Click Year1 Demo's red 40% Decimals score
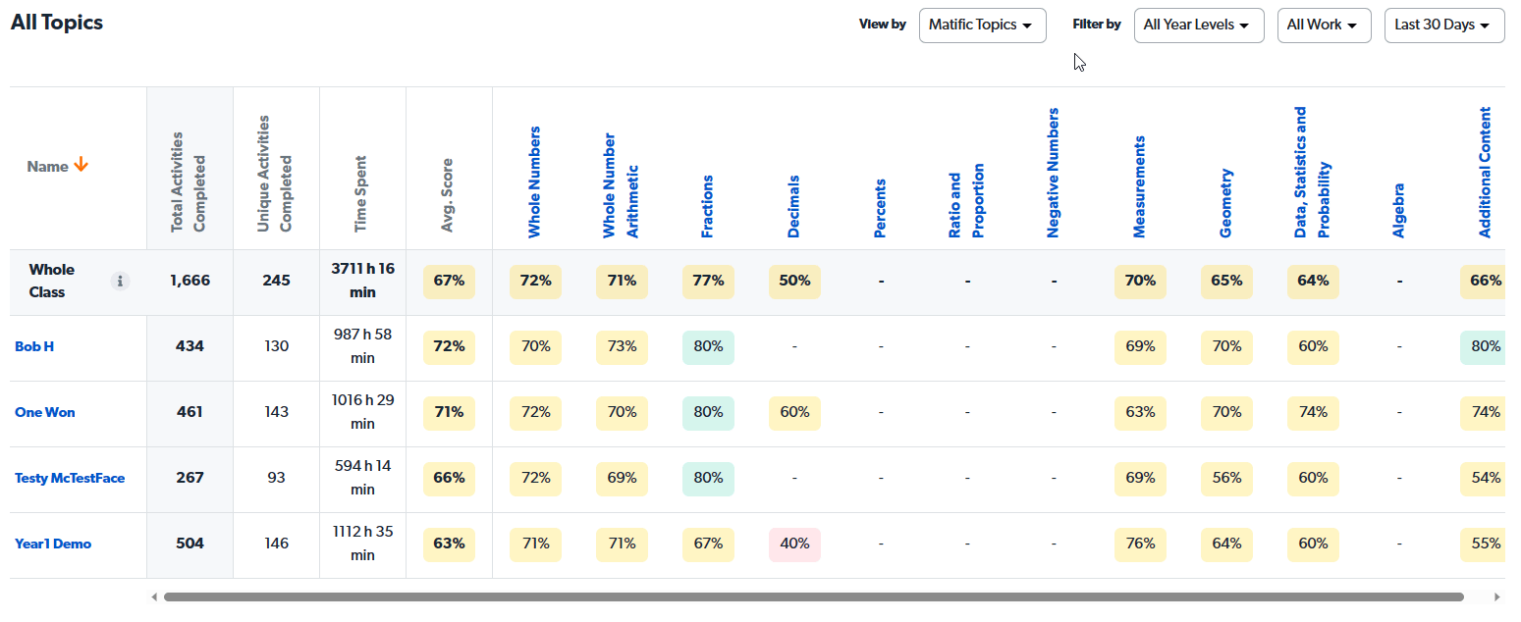 click(x=794, y=544)
